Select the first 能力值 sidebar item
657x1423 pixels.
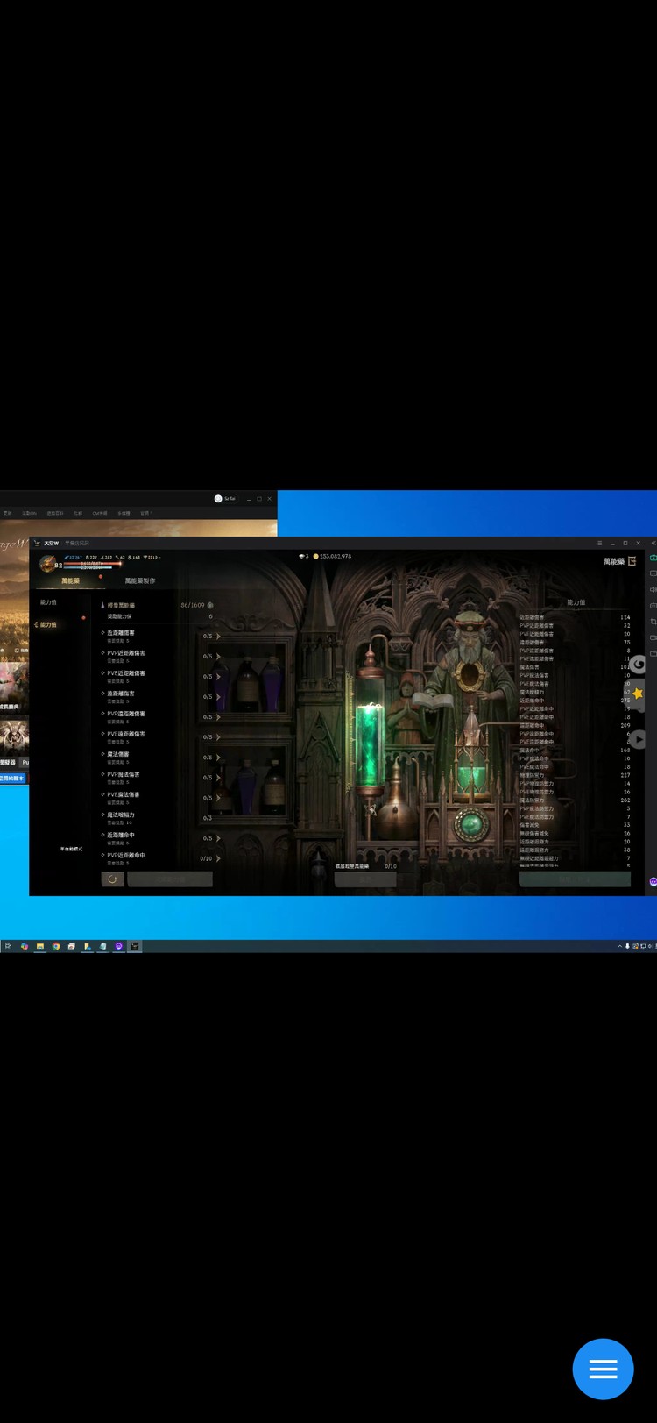coord(48,602)
